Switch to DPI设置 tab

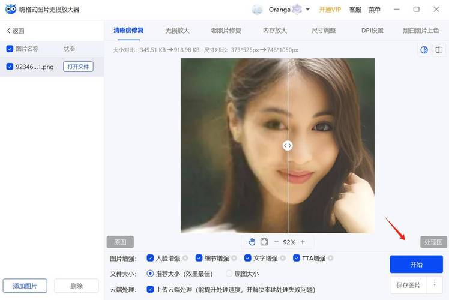[x=372, y=31]
